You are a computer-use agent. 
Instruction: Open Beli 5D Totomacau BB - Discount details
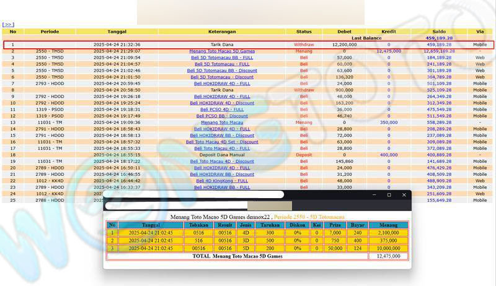click(222, 71)
